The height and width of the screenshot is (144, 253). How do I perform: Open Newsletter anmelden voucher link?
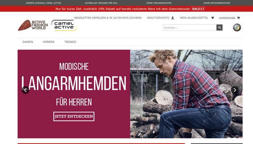pyautogui.click(x=108, y=18)
